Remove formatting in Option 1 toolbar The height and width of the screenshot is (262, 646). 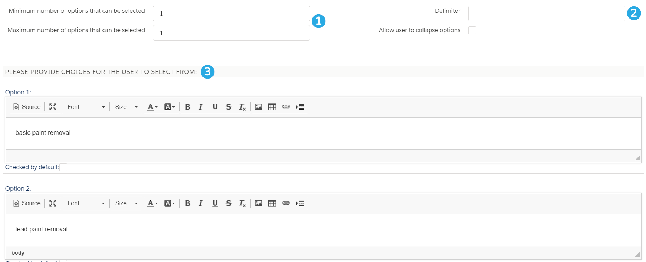pos(242,107)
